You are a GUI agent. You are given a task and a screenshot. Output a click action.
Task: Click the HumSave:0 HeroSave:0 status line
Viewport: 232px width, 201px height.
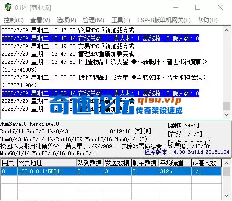click(x=30, y=124)
